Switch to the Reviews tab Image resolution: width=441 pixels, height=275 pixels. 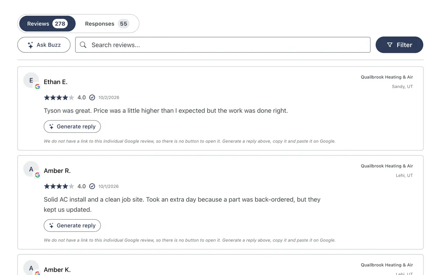(47, 23)
